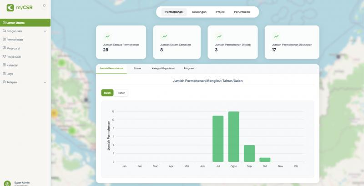The width and height of the screenshot is (364, 186).
Task: Click the total value 28
Action: coord(106,50)
